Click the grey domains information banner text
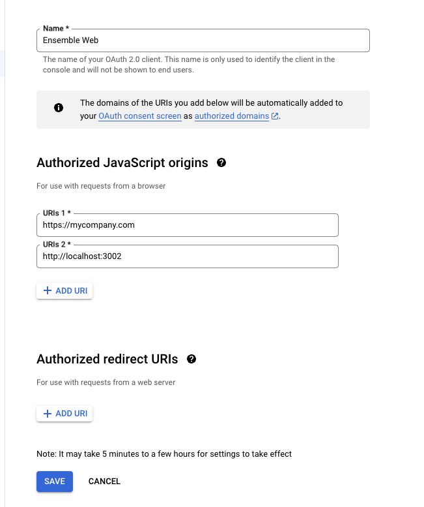Screen dimensions: 424x507 [211, 103]
